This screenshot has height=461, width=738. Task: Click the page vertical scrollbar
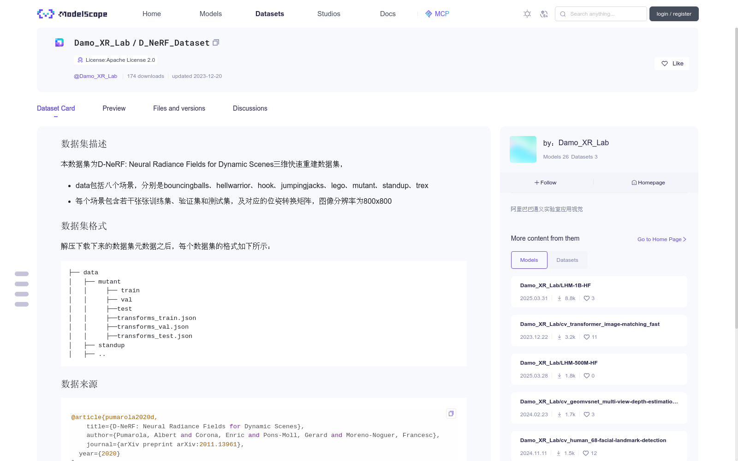pos(736,177)
